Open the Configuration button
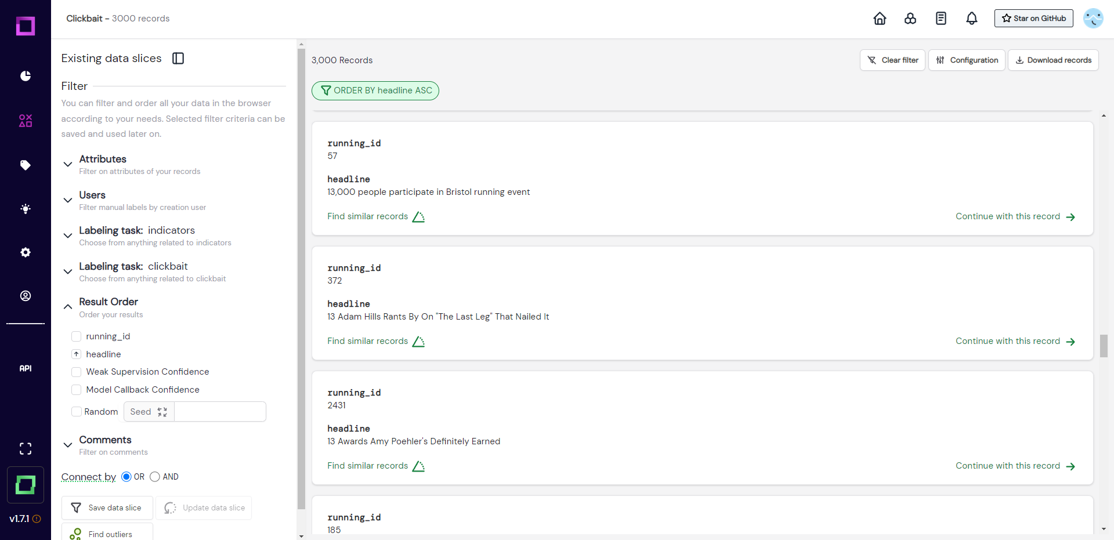Screen dimensions: 1114x540 coord(967,60)
